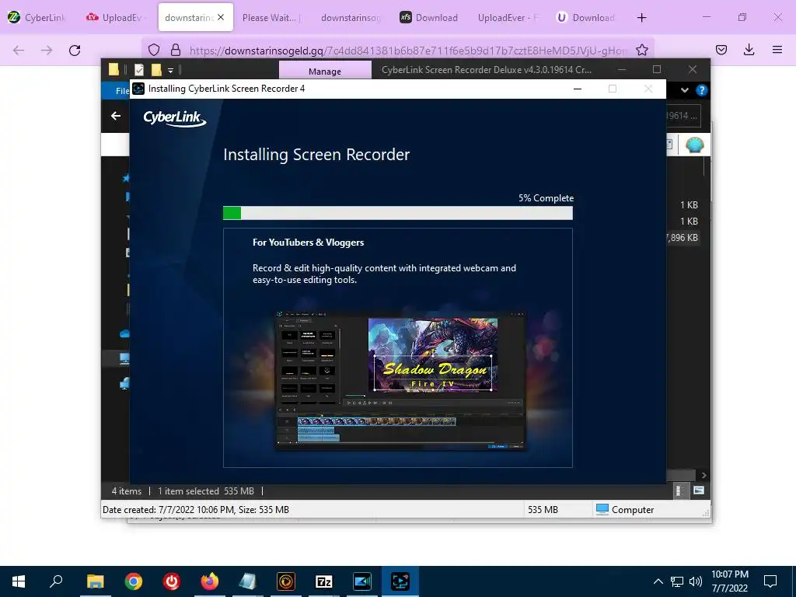Open the taskbar clock showing 10:07 PM

[x=729, y=581]
